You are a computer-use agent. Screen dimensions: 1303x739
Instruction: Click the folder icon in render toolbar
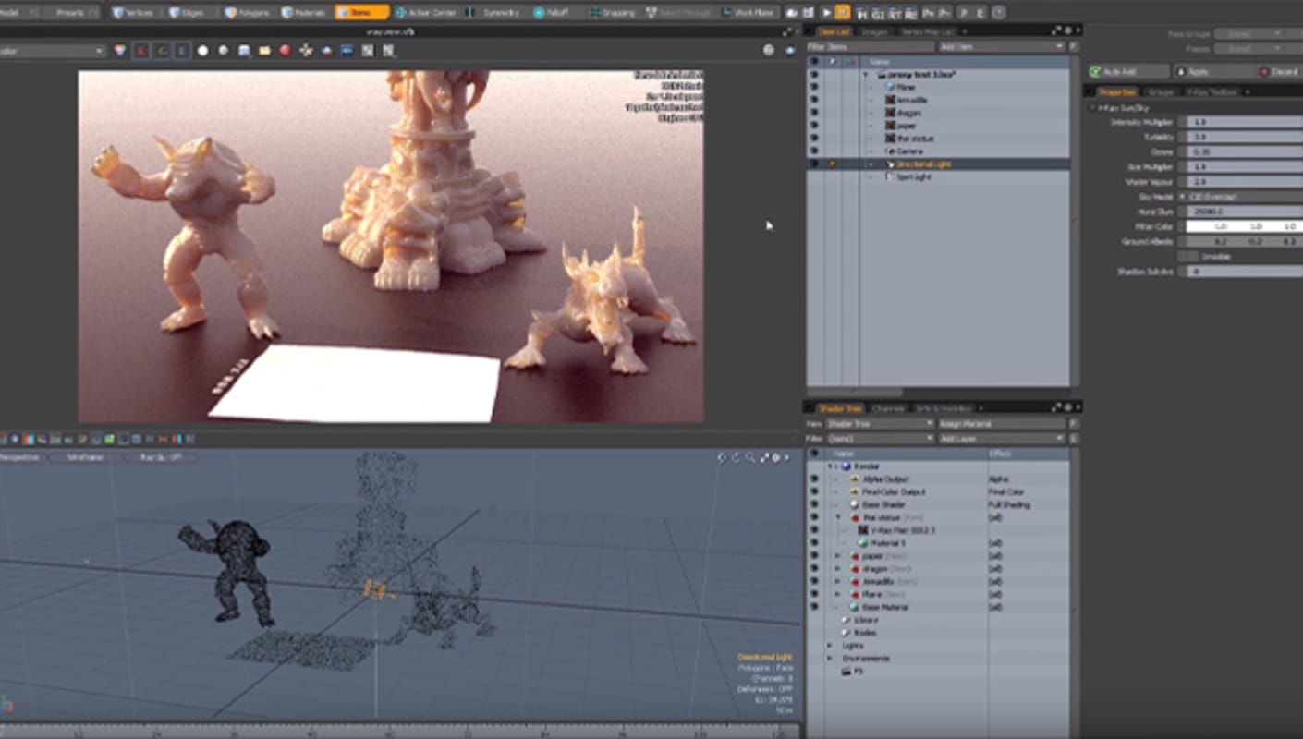pos(265,51)
